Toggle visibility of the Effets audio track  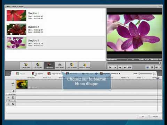tap(8, 104)
